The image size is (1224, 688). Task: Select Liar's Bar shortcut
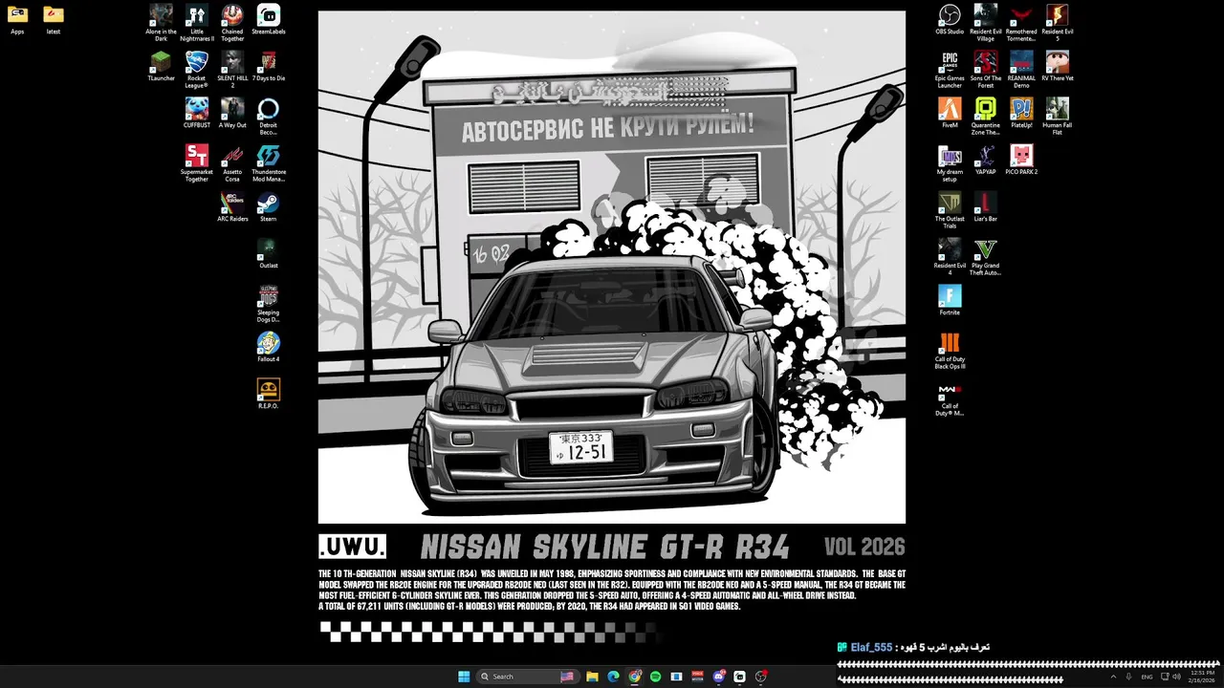(x=986, y=206)
